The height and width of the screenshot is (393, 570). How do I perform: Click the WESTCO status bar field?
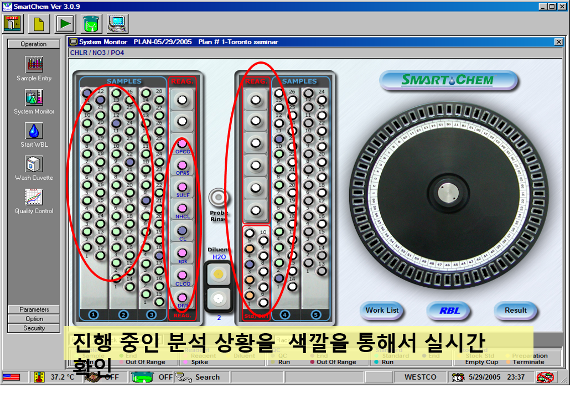tap(420, 377)
